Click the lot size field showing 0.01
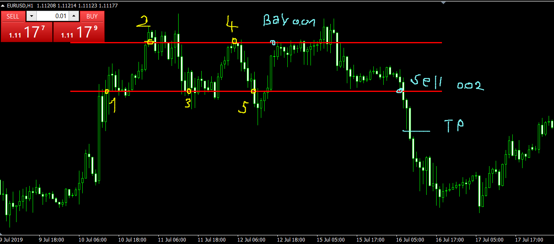 52,16
